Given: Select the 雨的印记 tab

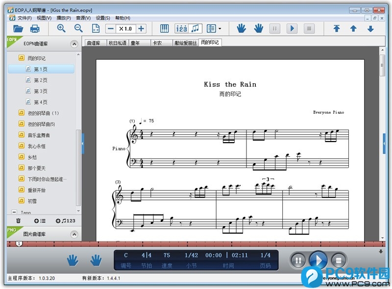Looking at the screenshot, I should [210, 43].
